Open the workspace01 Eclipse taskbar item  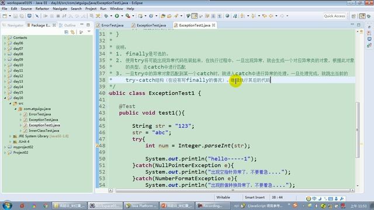pos(105,206)
